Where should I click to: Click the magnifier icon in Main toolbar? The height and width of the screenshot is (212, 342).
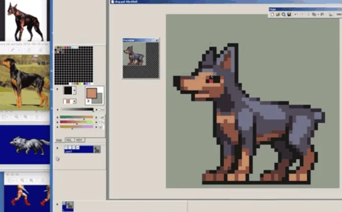tap(283, 14)
